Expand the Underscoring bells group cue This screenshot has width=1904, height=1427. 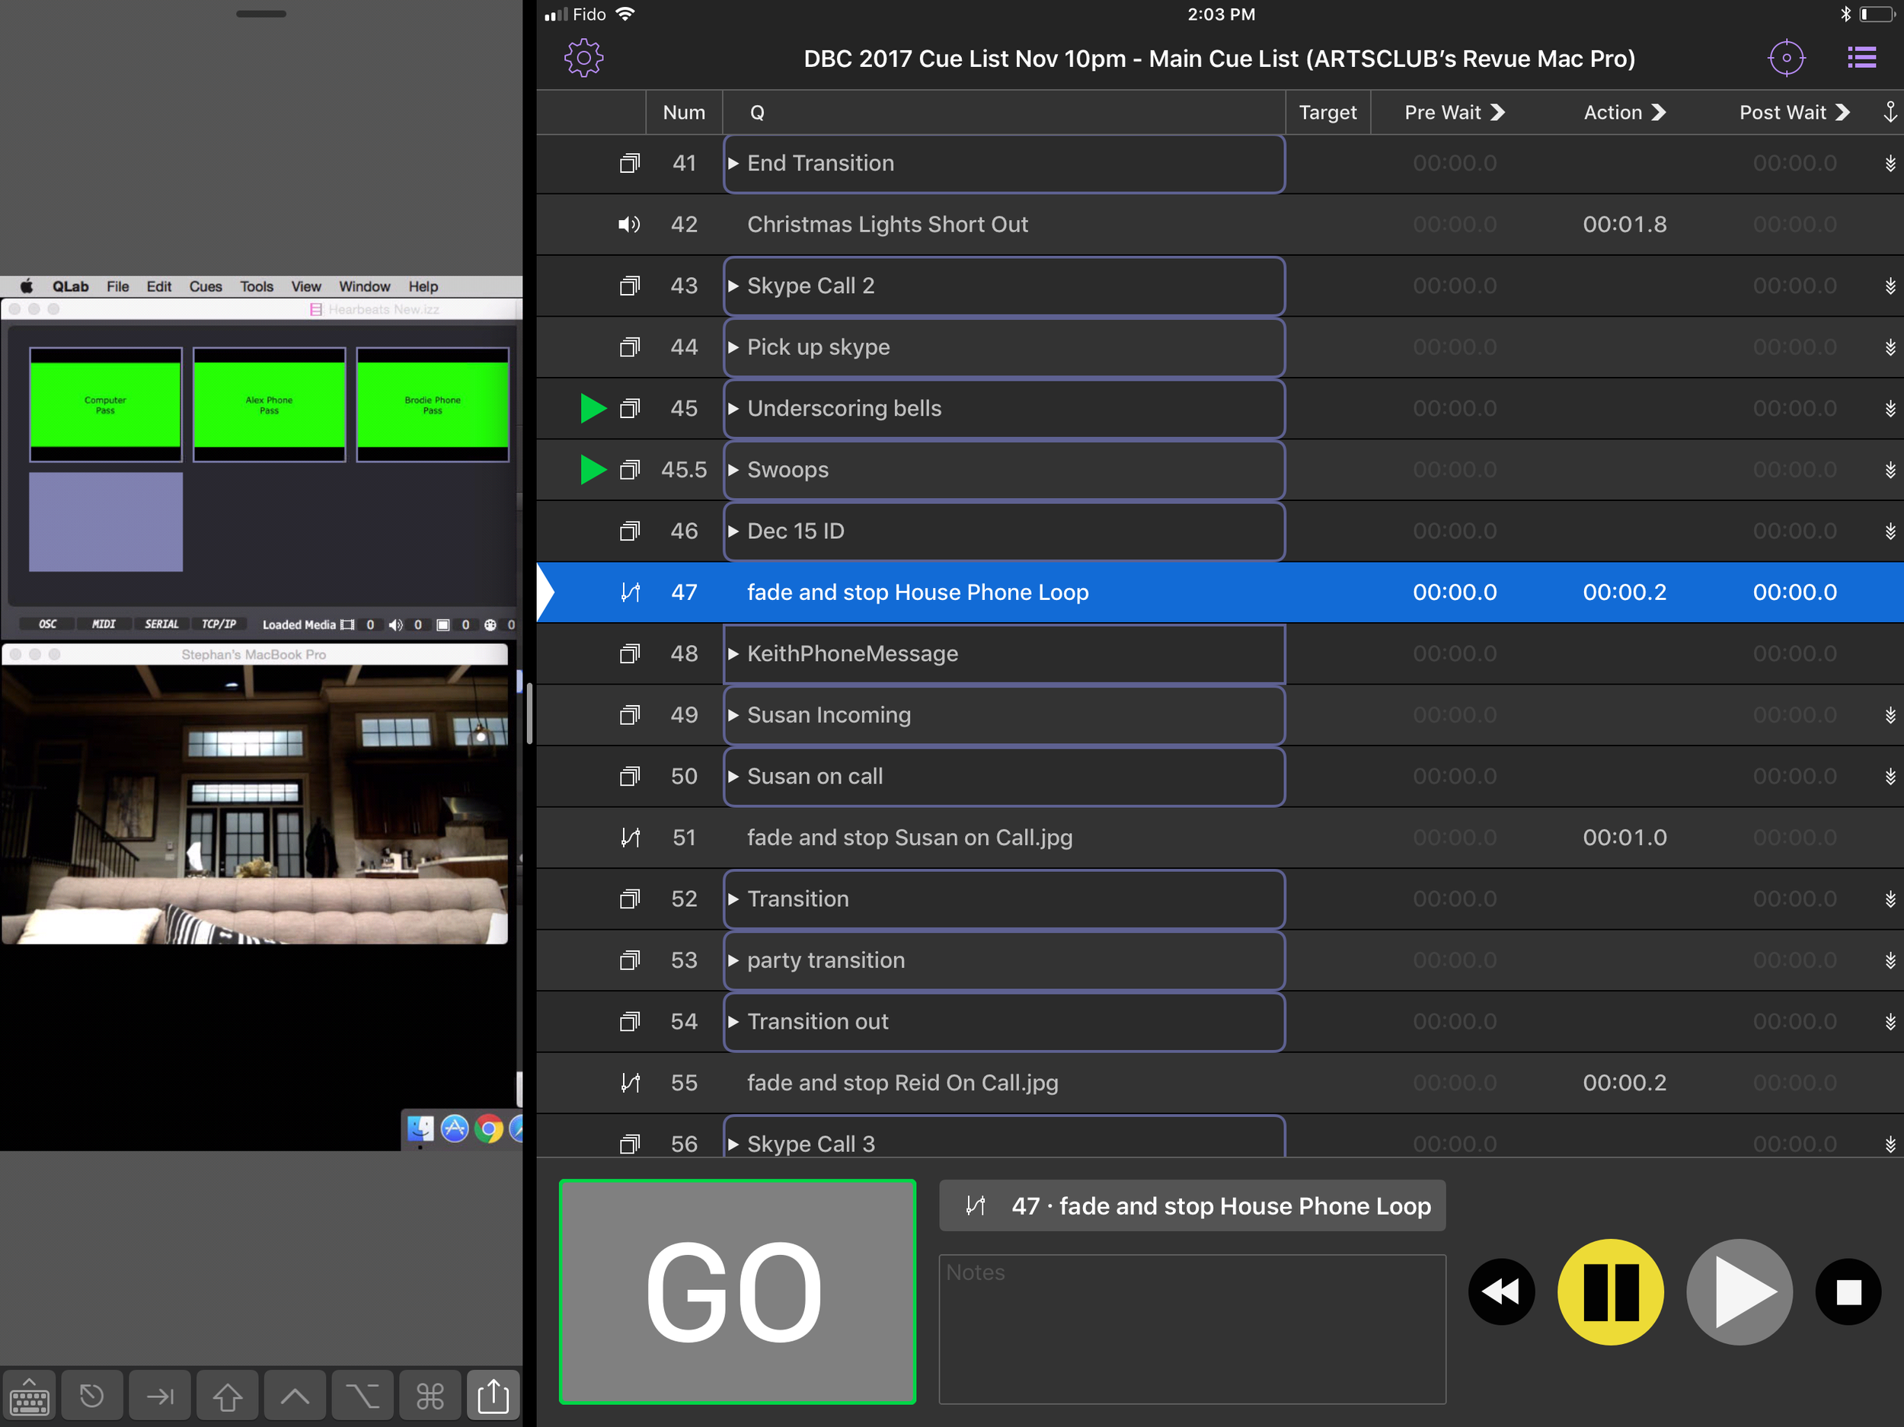733,409
